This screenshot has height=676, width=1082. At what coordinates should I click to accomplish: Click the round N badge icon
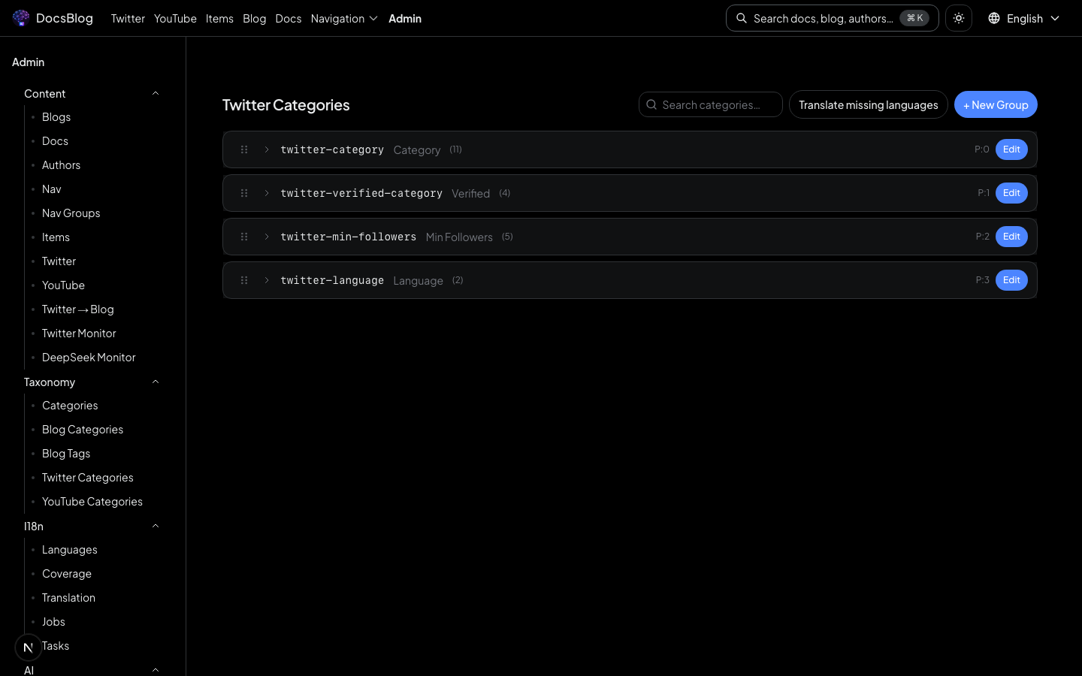pyautogui.click(x=29, y=647)
